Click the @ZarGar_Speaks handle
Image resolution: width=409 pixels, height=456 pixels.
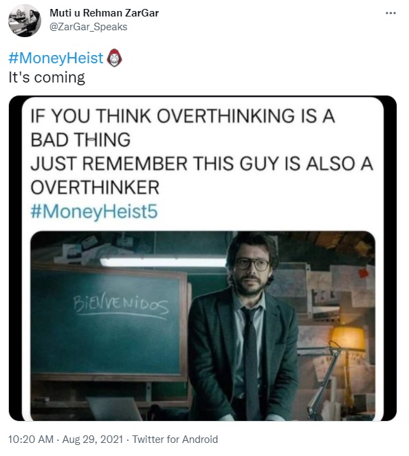tap(89, 27)
